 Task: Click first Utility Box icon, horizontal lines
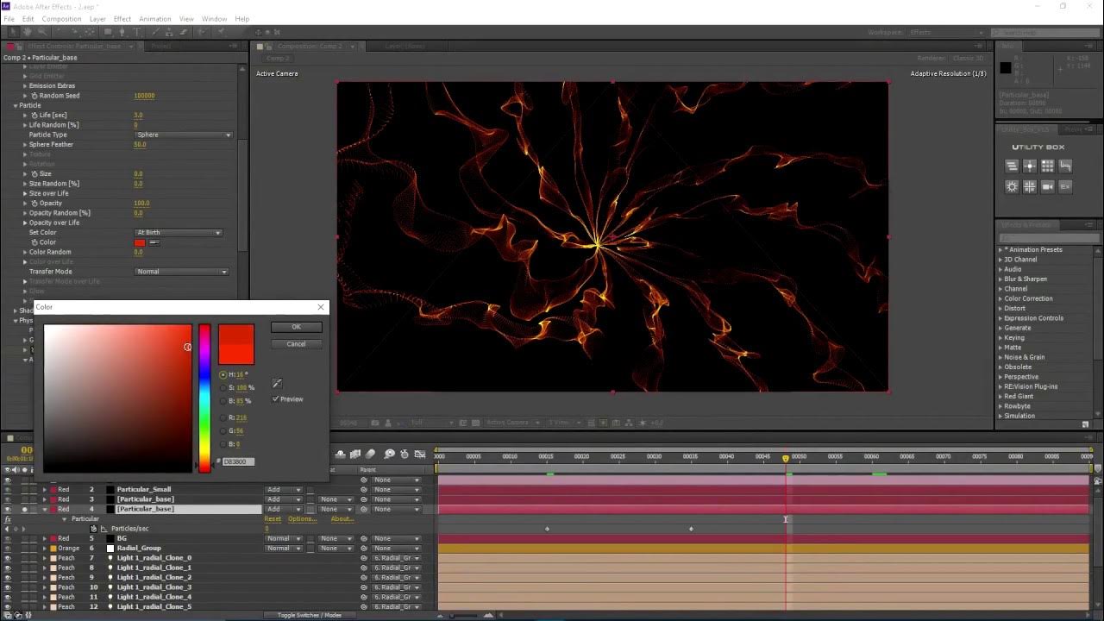1013,166
